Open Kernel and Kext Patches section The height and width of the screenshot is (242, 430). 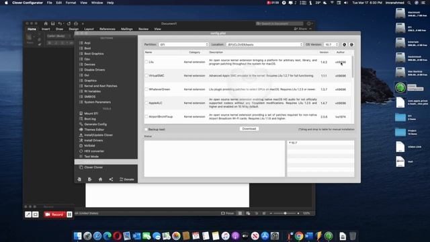click(x=100, y=86)
